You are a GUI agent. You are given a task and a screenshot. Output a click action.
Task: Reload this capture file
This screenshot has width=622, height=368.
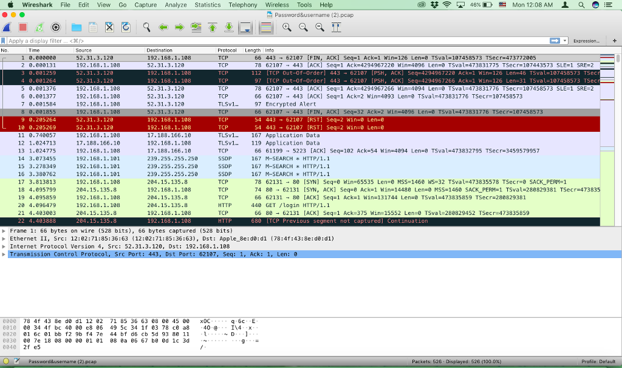(126, 27)
